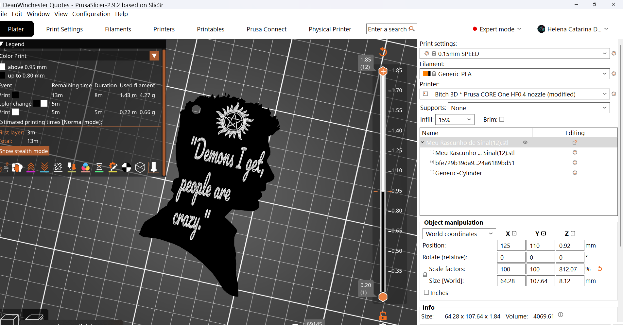Toggle tool marker nozzle arrow icon
The width and height of the screenshot is (623, 325).
pyautogui.click(x=154, y=168)
